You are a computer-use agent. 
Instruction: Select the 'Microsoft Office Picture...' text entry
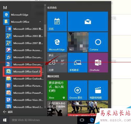[x=28, y=86]
